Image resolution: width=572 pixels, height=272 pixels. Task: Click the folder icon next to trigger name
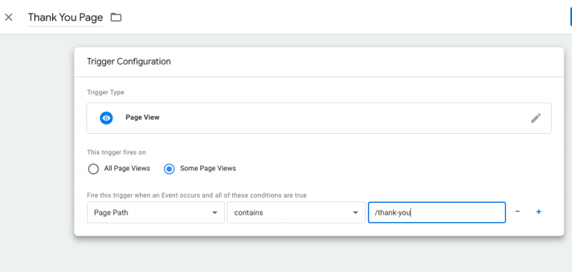click(116, 17)
